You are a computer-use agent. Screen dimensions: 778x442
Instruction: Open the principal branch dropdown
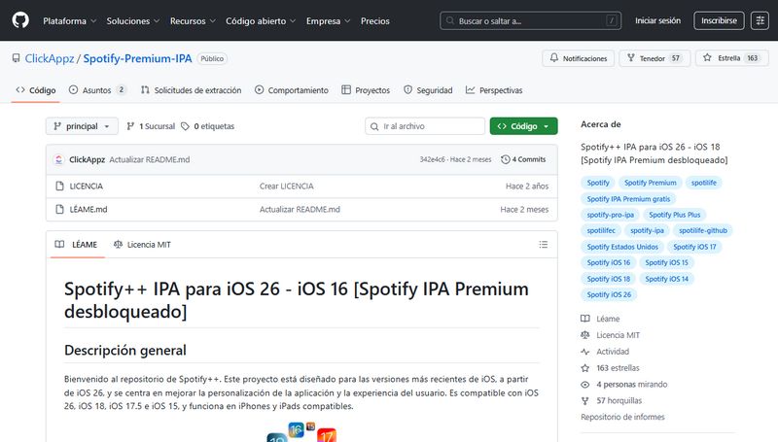(82, 126)
